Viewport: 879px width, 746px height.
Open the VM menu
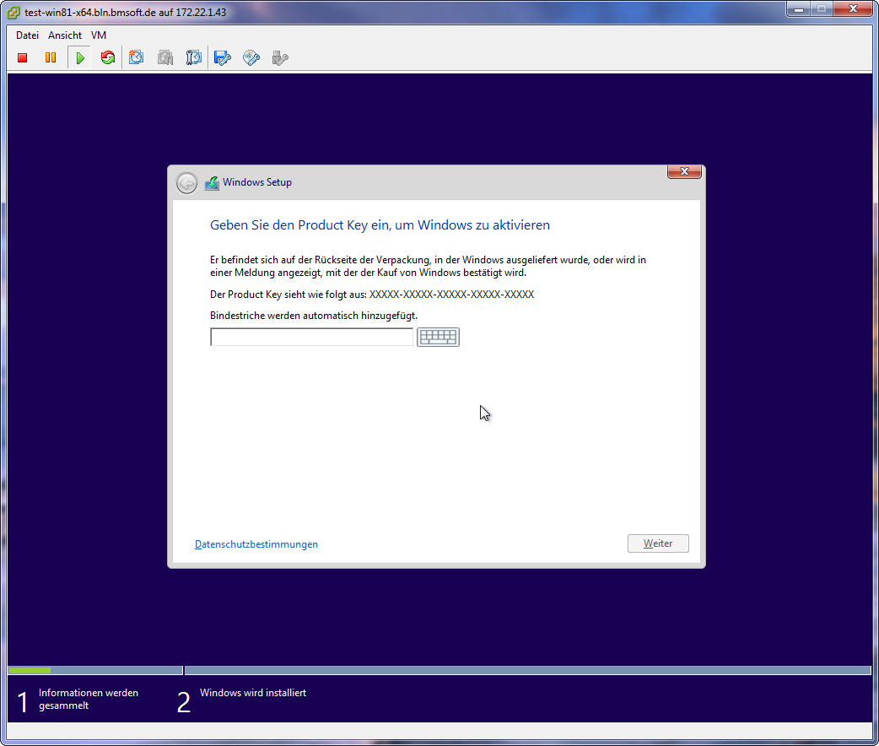(x=99, y=35)
